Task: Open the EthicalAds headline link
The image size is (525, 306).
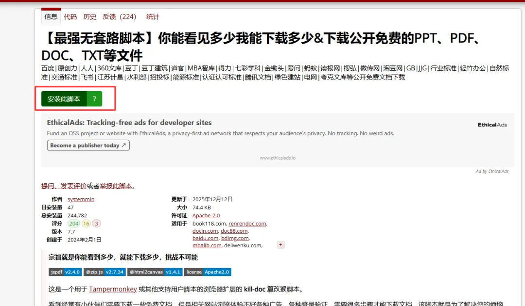Action: click(129, 123)
